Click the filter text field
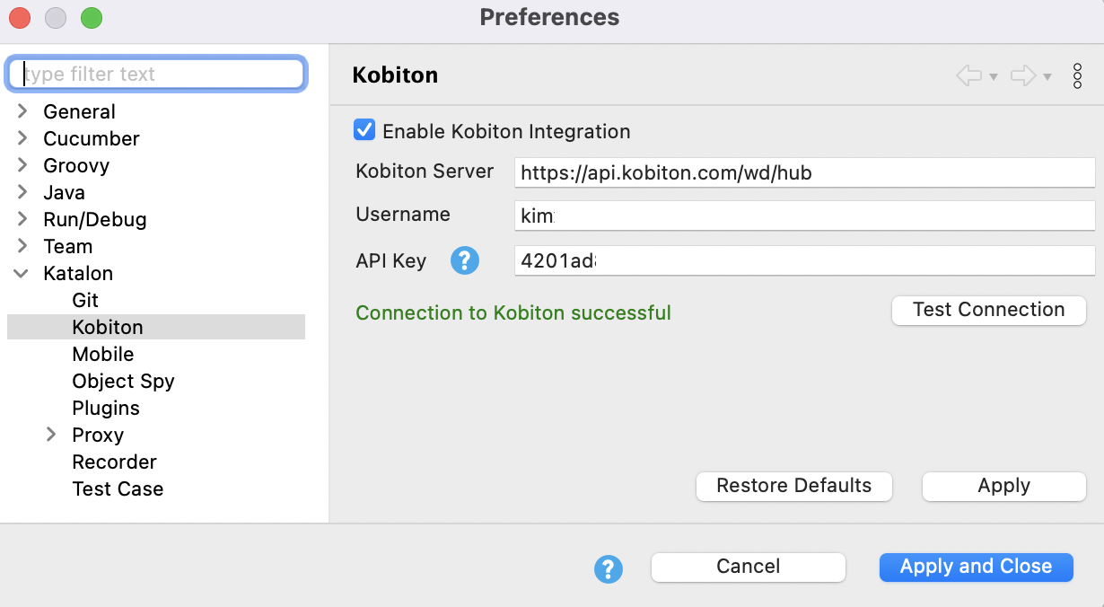 (156, 74)
